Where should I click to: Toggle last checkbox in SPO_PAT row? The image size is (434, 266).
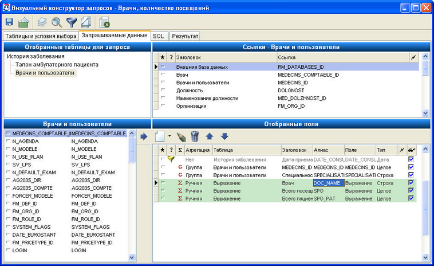coord(411,198)
